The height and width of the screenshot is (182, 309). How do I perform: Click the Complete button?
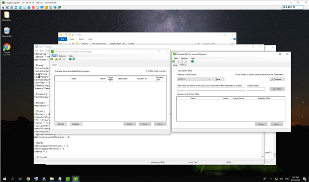[x=76, y=124]
